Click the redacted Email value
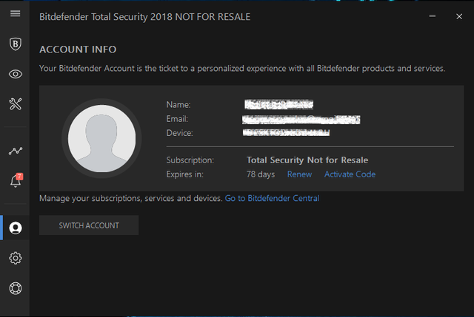The image size is (474, 317). (x=301, y=119)
